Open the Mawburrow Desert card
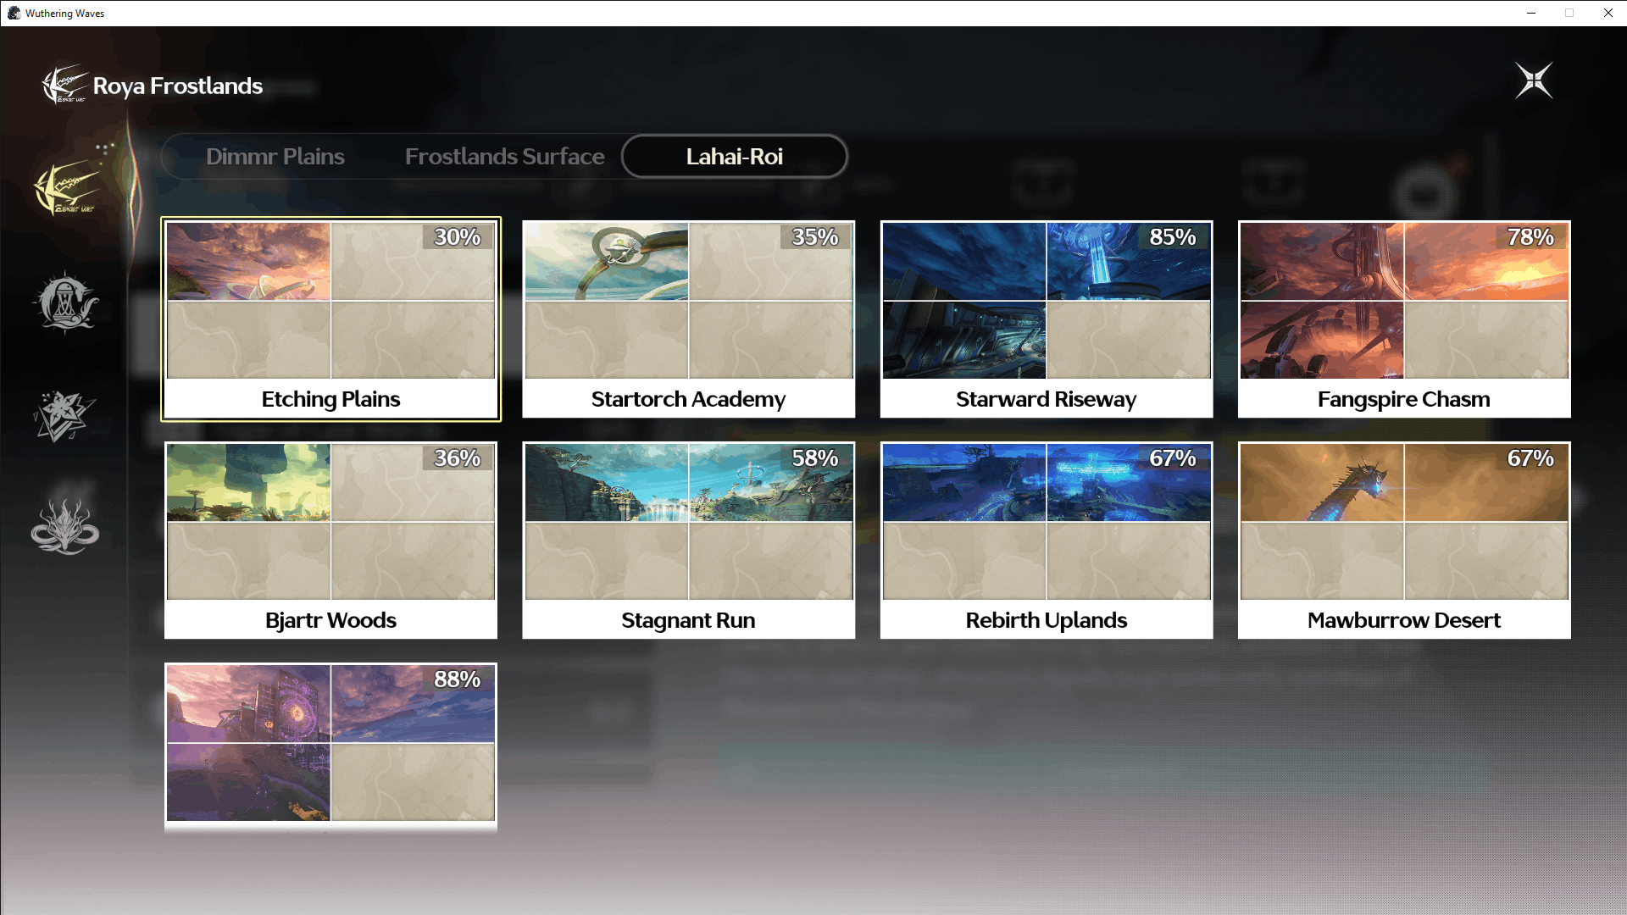This screenshot has height=915, width=1627. 1403,541
